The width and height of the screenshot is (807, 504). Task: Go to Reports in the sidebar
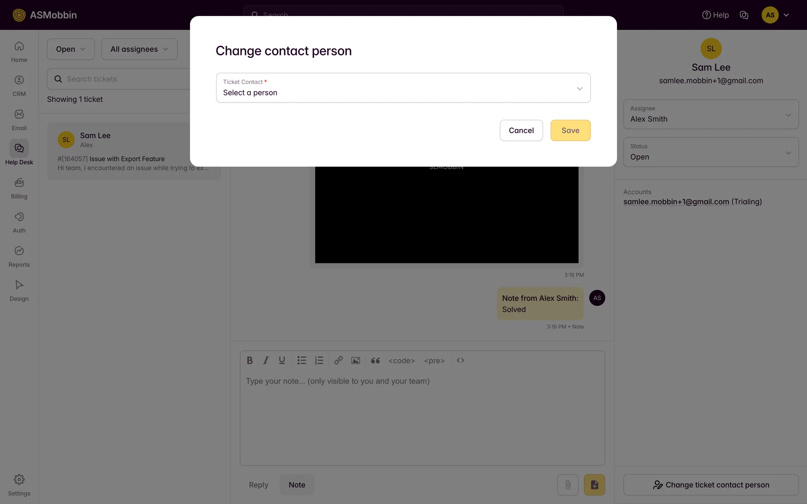point(19,256)
